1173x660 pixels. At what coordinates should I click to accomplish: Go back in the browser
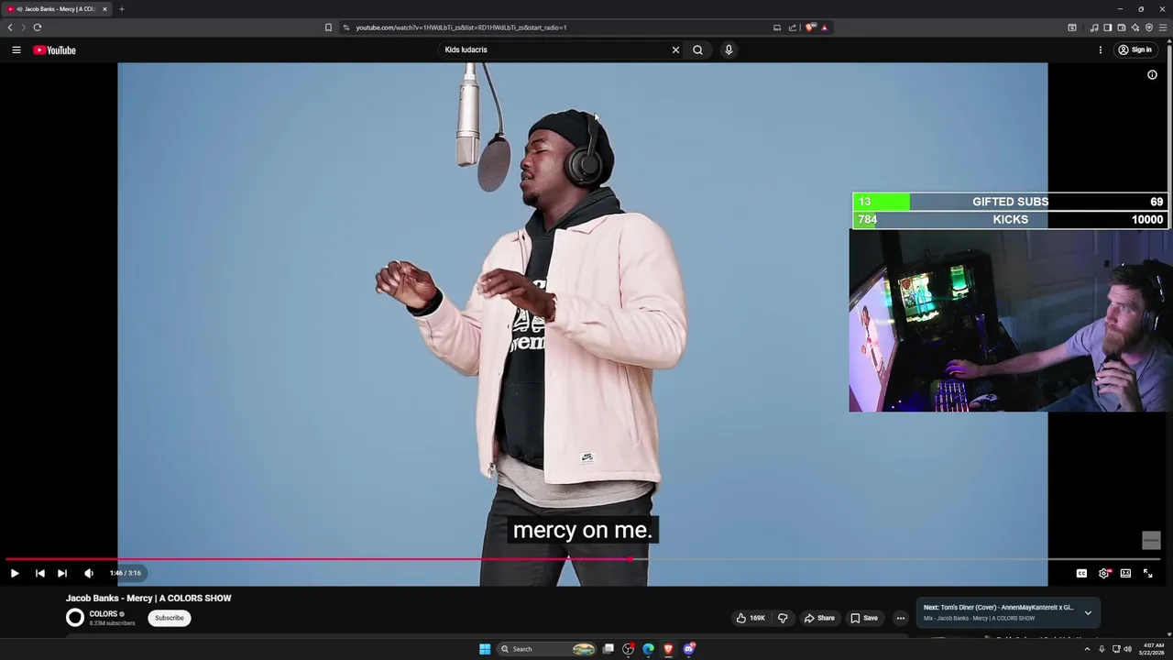coord(10,27)
